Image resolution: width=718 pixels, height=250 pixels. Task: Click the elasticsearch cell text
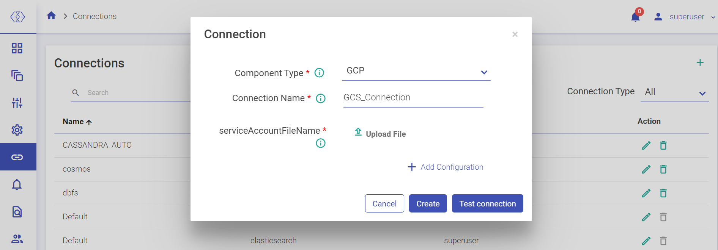click(274, 241)
